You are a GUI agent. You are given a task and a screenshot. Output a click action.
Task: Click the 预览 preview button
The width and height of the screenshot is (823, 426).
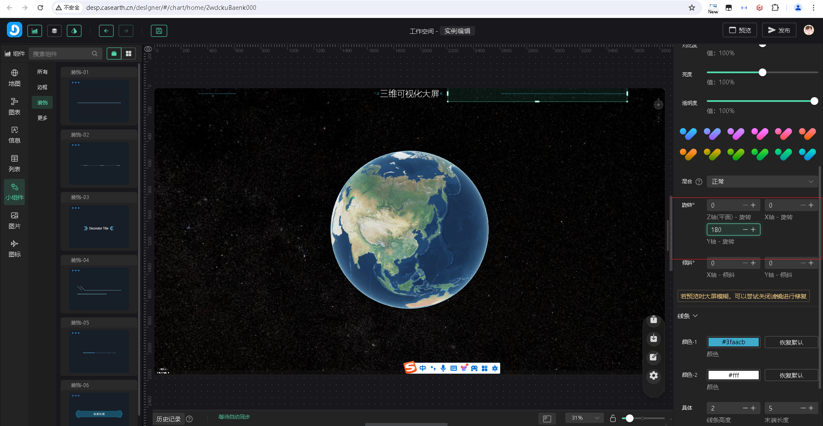(740, 30)
